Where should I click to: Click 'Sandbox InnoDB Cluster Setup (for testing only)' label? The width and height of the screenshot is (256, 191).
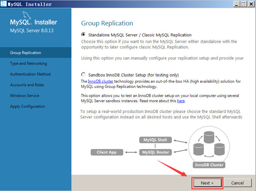coord(133,75)
